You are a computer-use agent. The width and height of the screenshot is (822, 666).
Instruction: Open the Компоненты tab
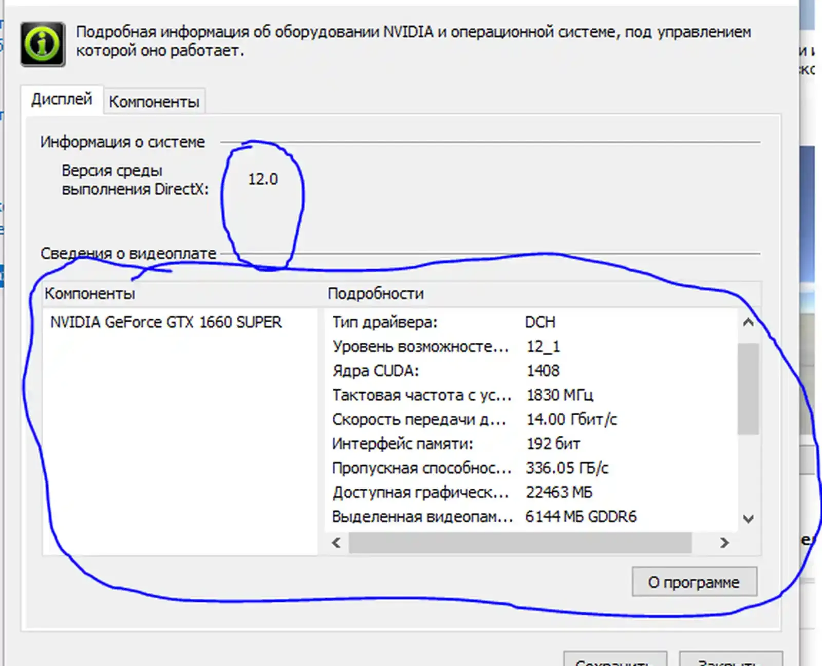tap(154, 102)
